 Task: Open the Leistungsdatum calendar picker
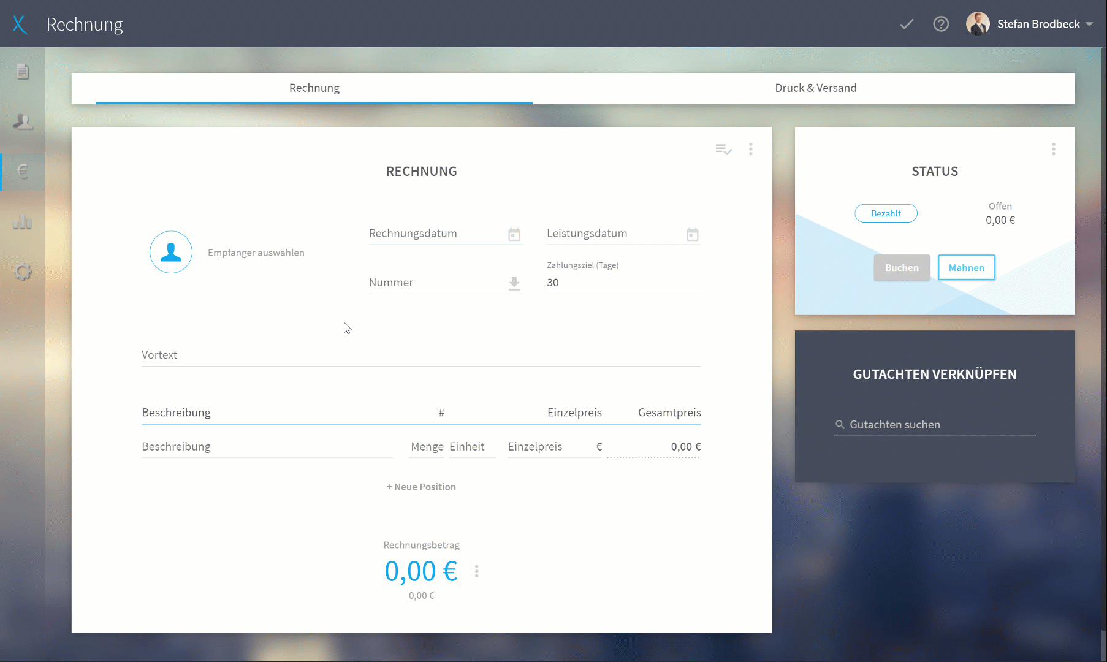click(x=693, y=234)
